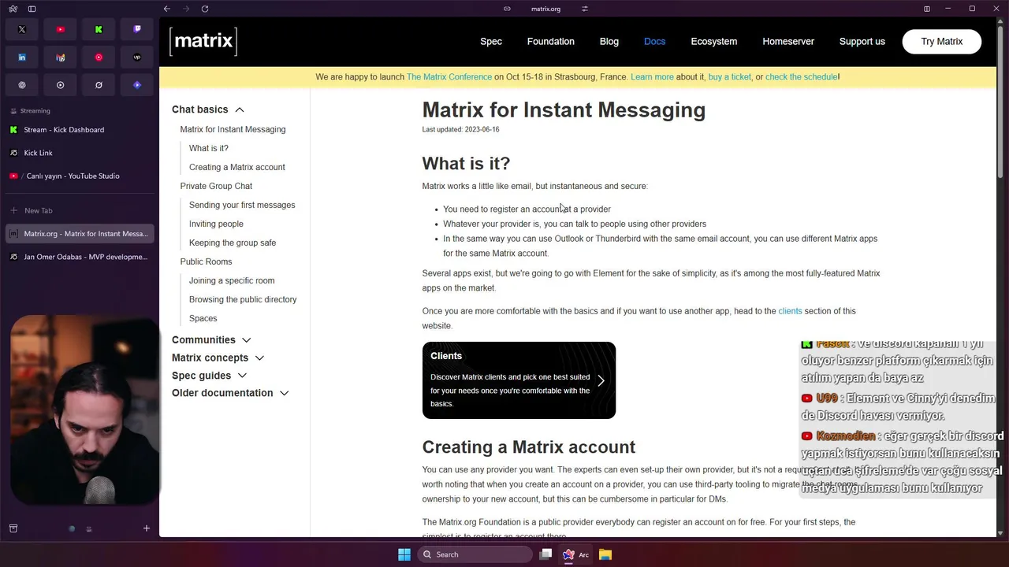This screenshot has width=1009, height=567.
Task: Select Jan Omer Odabas - MVP tab
Action: [x=79, y=257]
